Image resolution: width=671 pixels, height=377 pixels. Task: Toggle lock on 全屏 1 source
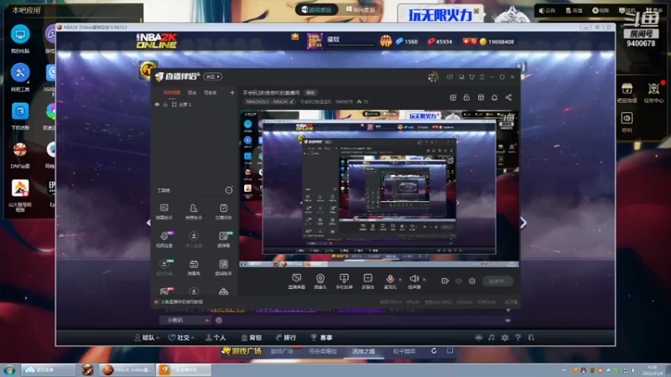coord(165,104)
